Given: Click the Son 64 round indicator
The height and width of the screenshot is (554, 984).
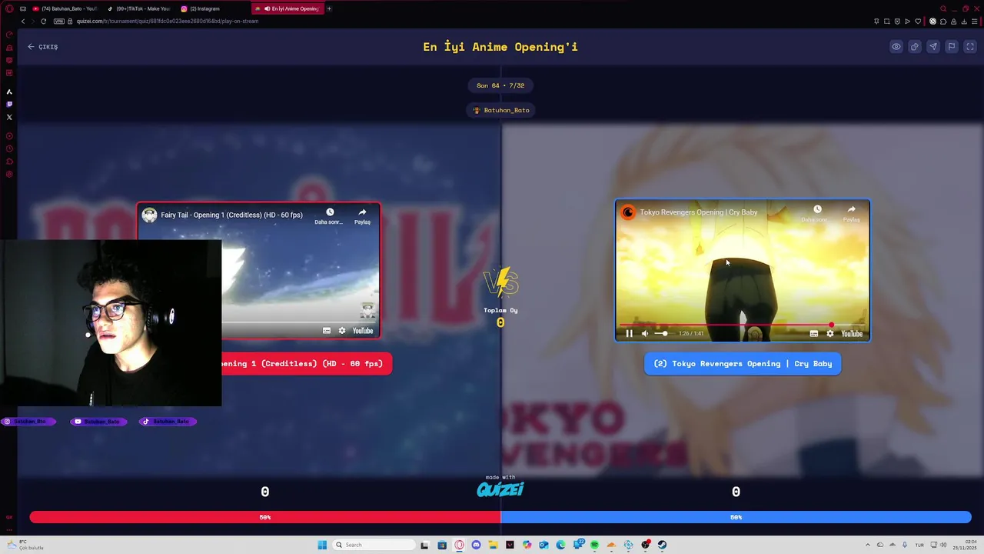Looking at the screenshot, I should tap(500, 85).
